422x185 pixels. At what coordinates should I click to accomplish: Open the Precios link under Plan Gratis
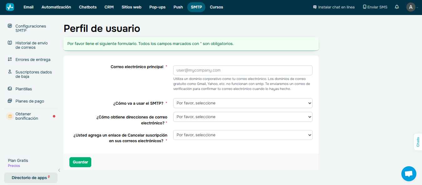point(14,166)
